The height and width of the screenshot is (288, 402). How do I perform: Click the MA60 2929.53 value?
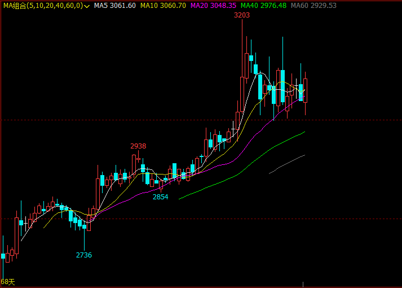[x=313, y=6]
